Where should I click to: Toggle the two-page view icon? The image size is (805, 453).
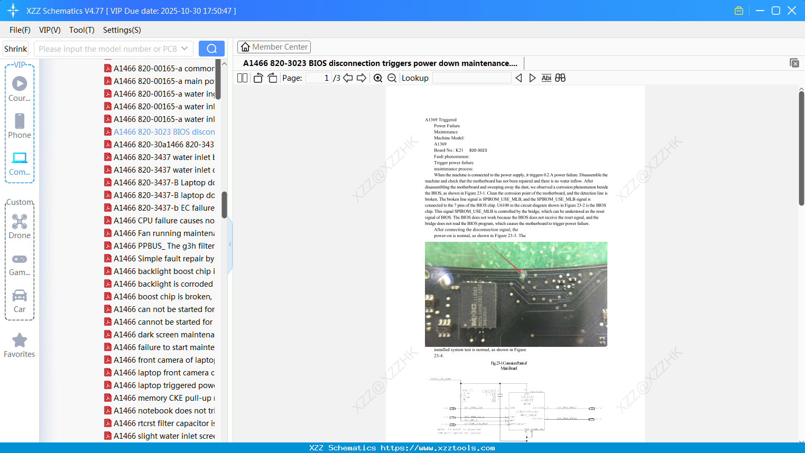coord(243,78)
